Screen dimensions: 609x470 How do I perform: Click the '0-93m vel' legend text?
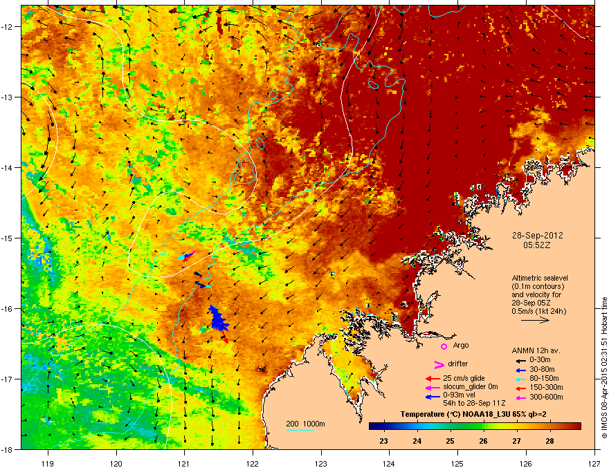457,395
